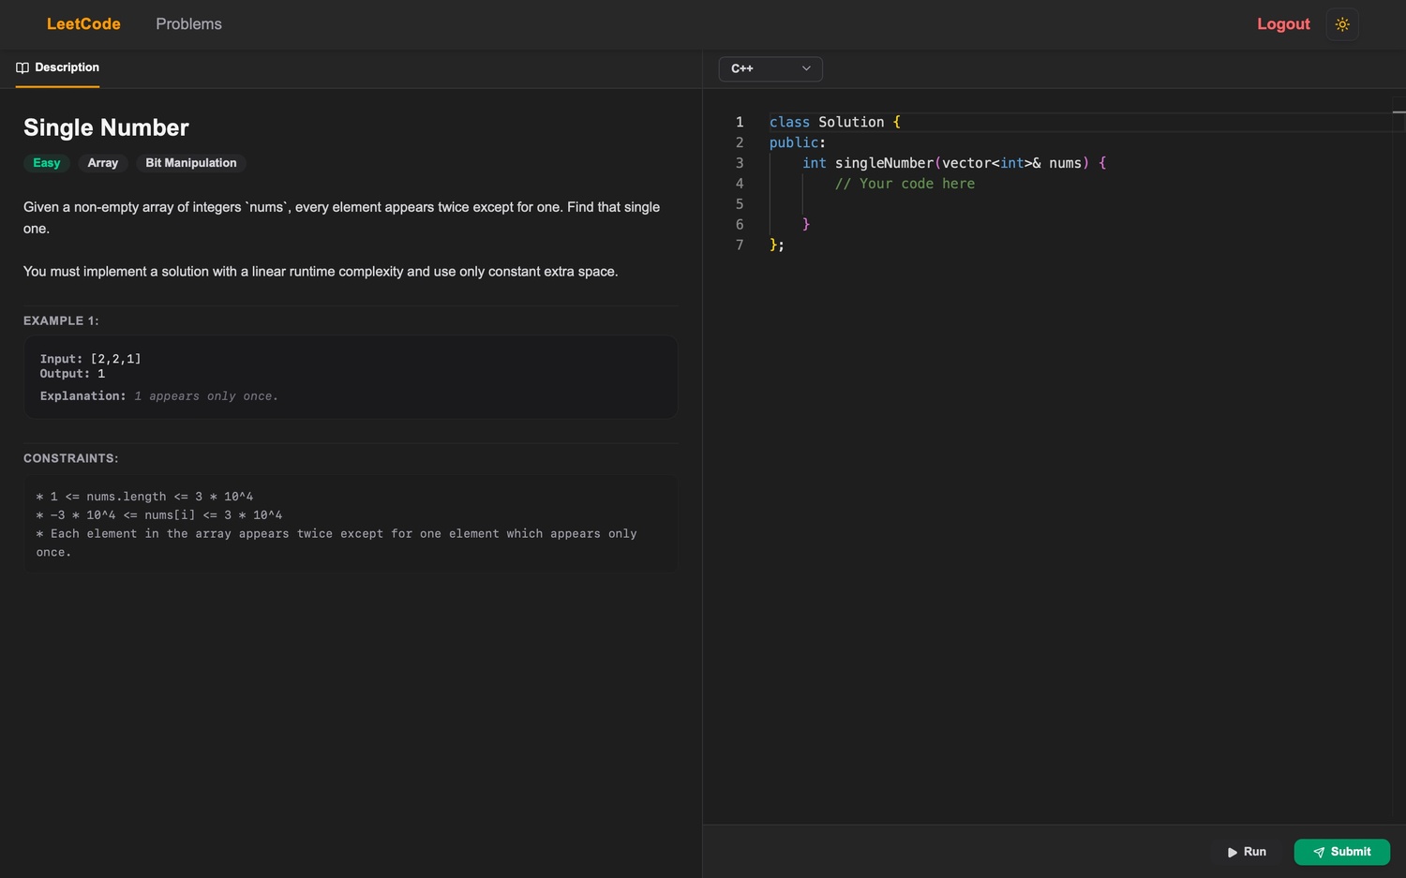The image size is (1406, 878).
Task: Click the singleNumber function signature
Action: (954, 163)
